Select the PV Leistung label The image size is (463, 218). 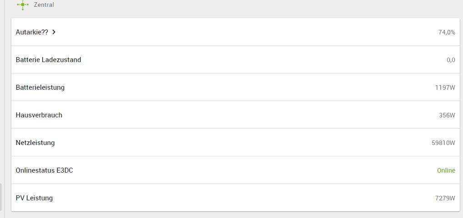click(34, 198)
